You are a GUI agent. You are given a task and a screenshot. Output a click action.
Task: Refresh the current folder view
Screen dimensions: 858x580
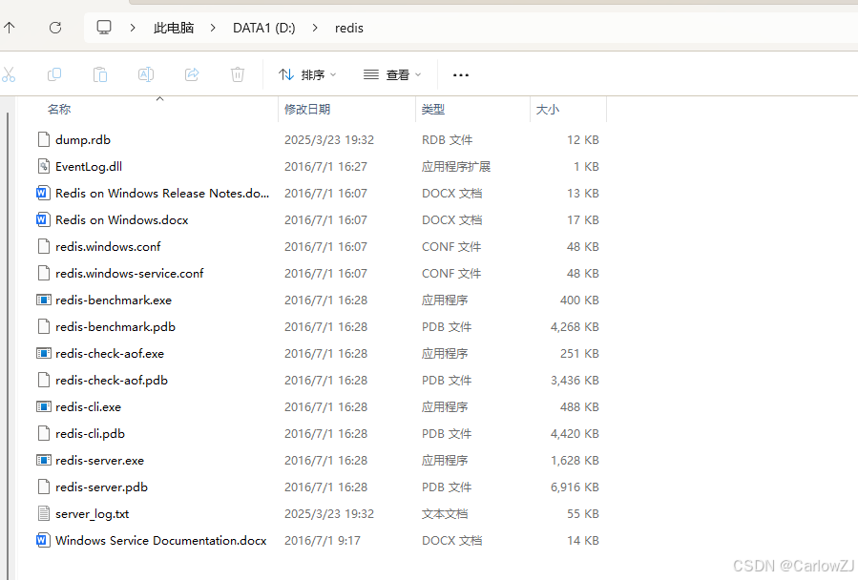(x=55, y=28)
